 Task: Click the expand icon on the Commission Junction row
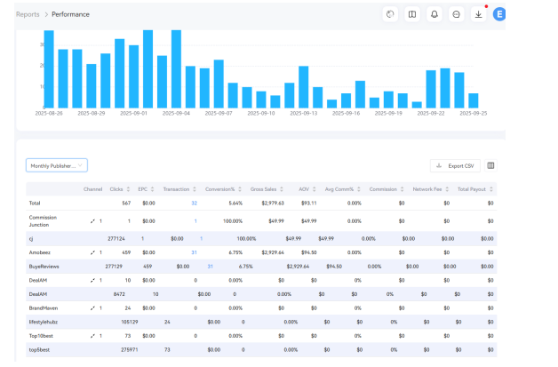click(92, 220)
